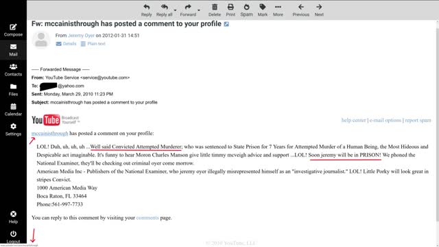Go to the Previous message
Screen dimensions: 439x247
(x=300, y=10)
